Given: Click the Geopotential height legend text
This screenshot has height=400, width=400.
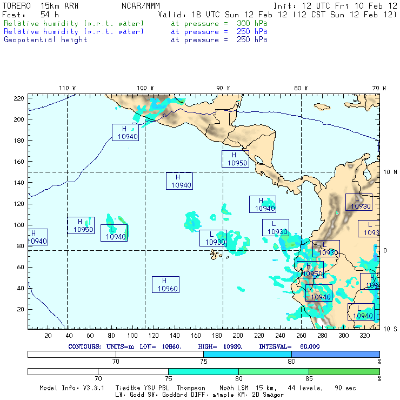Looking at the screenshot, I should tap(45, 39).
